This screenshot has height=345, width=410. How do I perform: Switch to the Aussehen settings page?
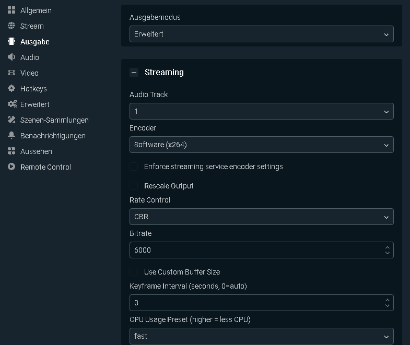(36, 151)
